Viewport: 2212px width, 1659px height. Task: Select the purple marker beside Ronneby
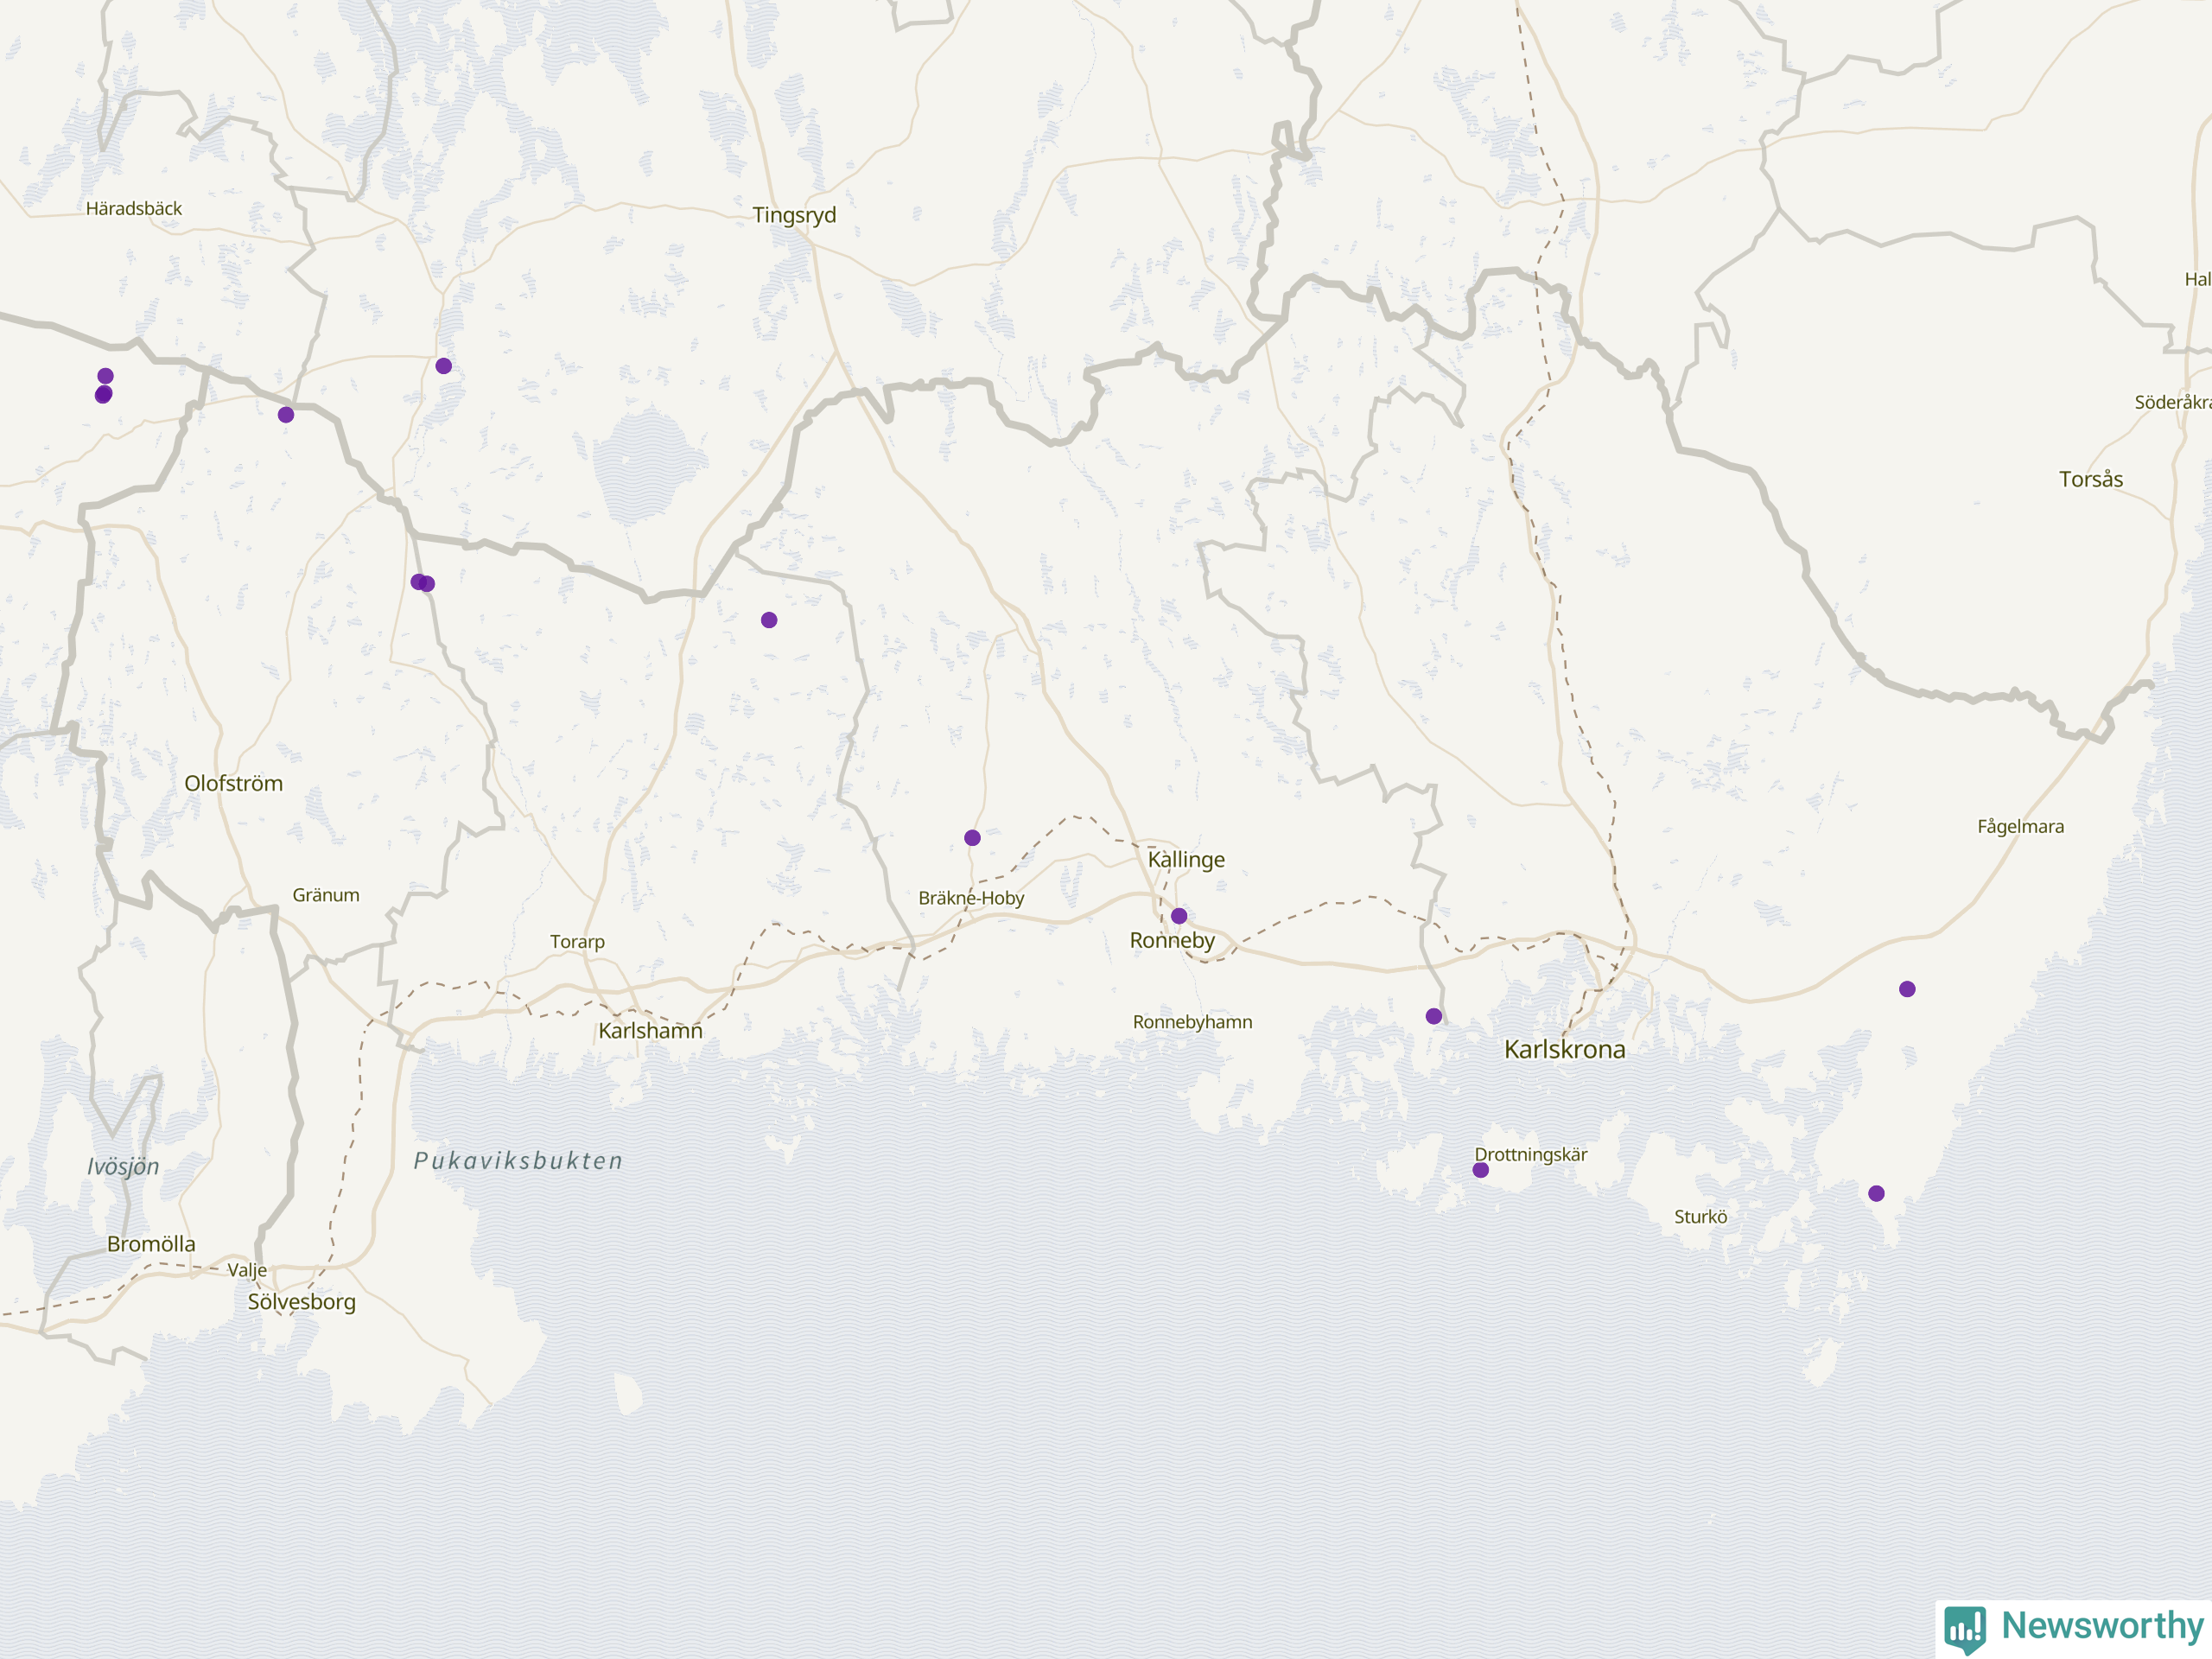click(1179, 916)
